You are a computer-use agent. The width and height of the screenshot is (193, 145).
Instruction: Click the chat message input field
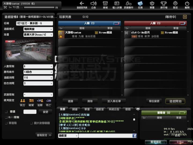pyautogui.click(x=106, y=136)
